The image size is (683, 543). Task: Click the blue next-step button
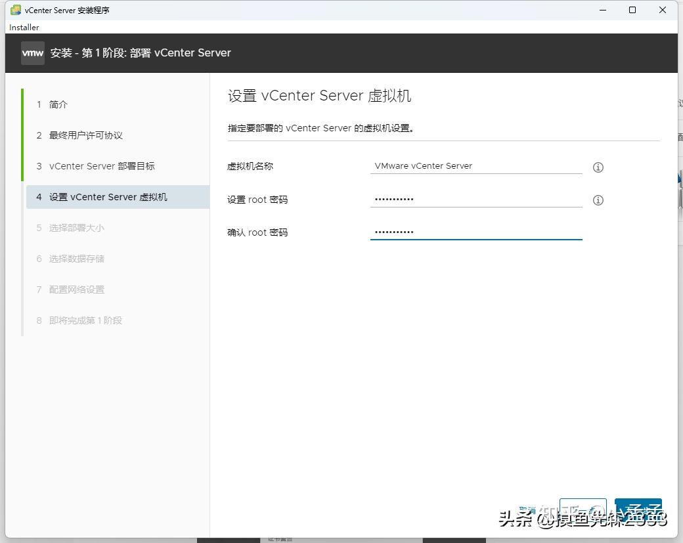[x=638, y=510]
